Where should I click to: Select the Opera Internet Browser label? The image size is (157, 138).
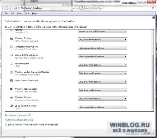25,106
